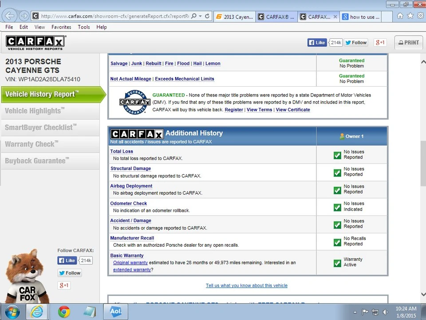Viewport: 426px width, 320px height.
Task: Click the Twitter Follow button in header
Action: [x=356, y=43]
